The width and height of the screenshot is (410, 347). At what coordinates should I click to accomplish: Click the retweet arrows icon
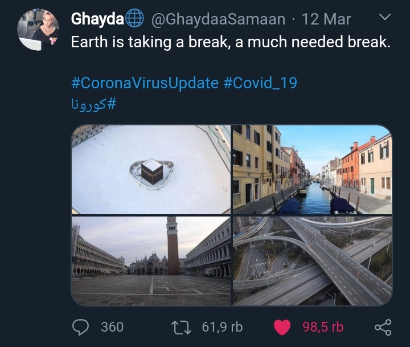click(x=181, y=328)
